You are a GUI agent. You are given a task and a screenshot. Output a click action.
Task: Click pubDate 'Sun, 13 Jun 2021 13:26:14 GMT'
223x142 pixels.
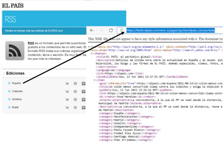[135, 90]
